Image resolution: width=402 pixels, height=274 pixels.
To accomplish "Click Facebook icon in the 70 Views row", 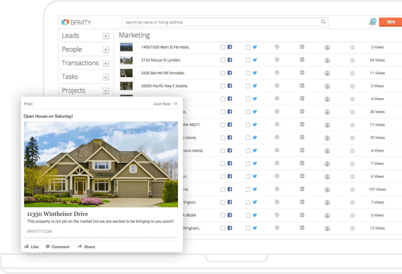I will pyautogui.click(x=230, y=137).
